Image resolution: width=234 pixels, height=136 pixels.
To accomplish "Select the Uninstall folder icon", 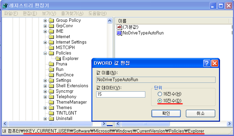I will click(51, 119).
